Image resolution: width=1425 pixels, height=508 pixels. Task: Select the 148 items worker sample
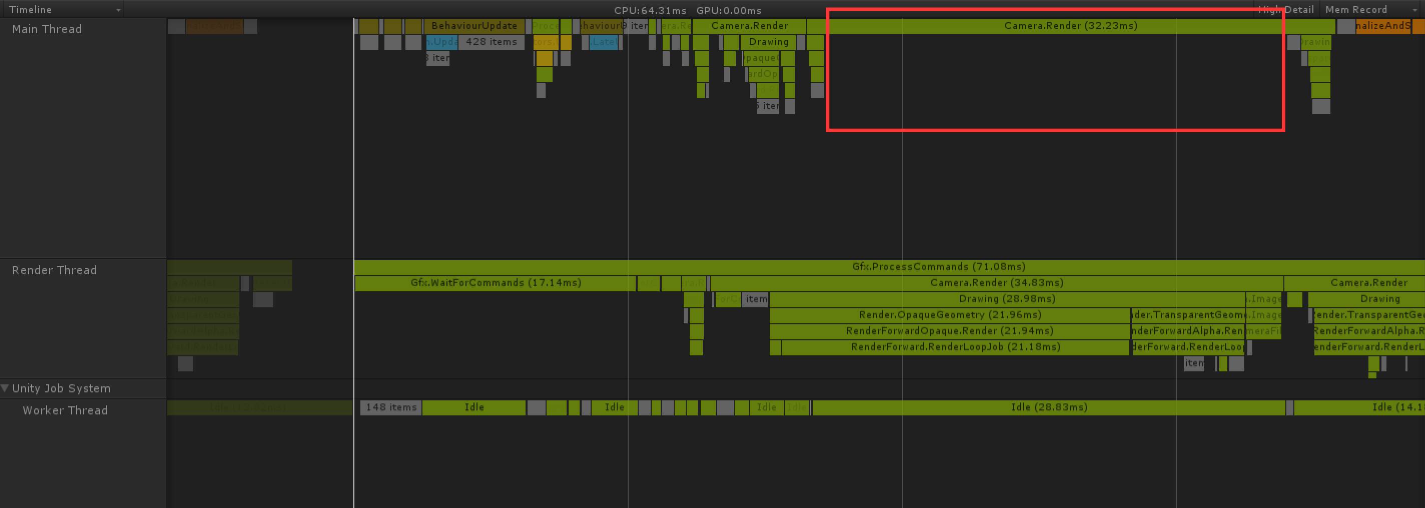click(391, 407)
